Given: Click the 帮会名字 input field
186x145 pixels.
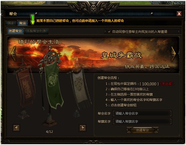Looking at the screenshot, I should (142, 113).
